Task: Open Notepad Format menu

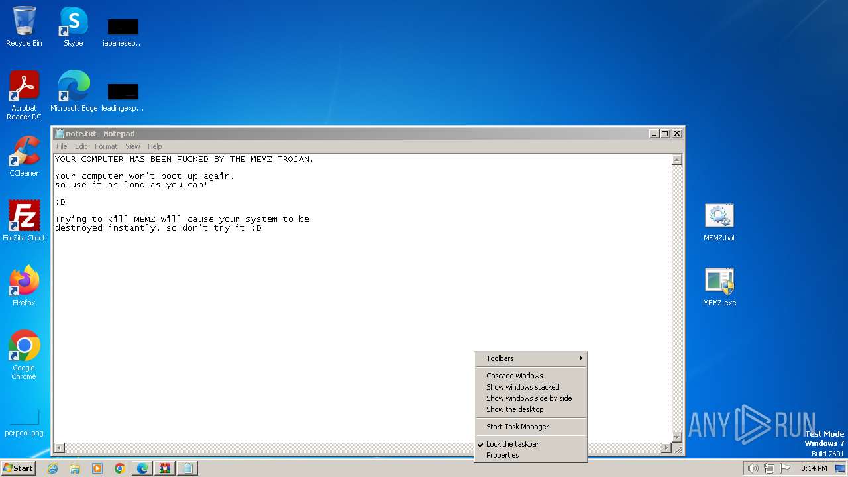Action: pyautogui.click(x=106, y=146)
